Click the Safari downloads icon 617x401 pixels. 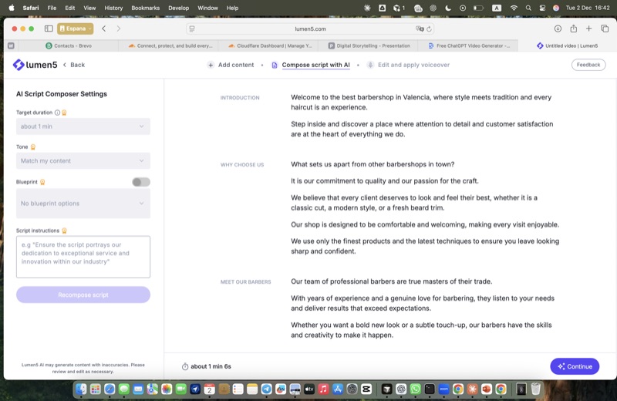[x=558, y=29]
